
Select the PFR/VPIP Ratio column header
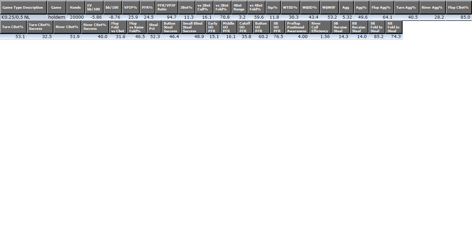tap(166, 7)
